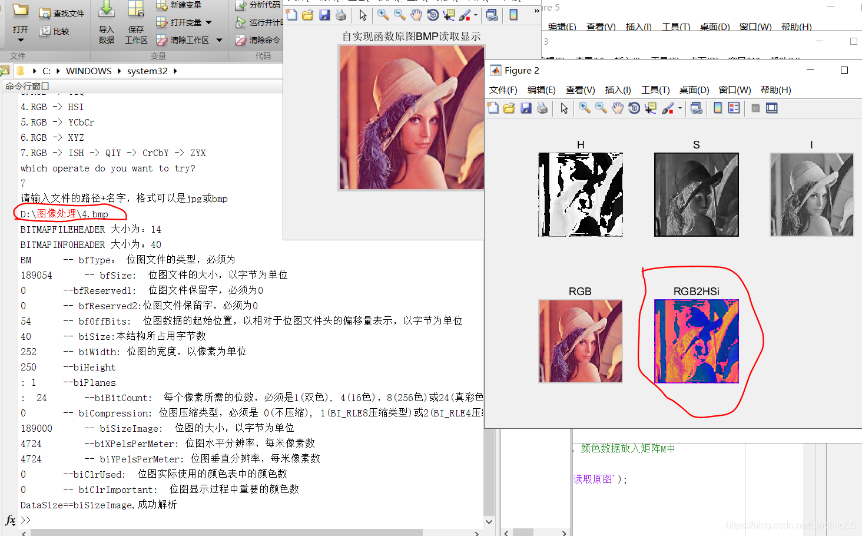Click New Figure icon in Figure 2 toolbar
Screen dimensions: 862x536
click(493, 108)
